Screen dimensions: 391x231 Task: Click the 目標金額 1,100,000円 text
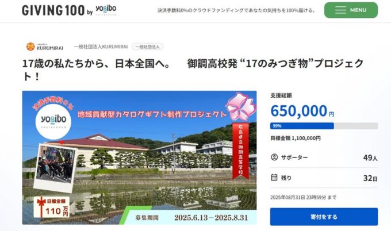[296, 138]
